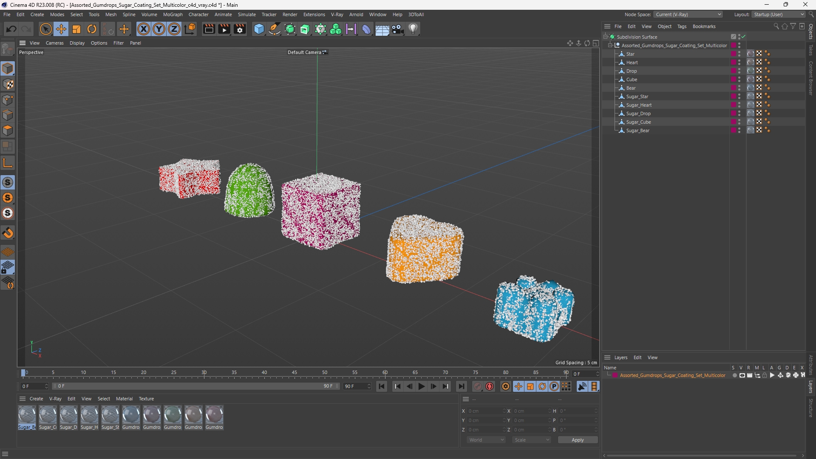
Task: Select the Move tool
Action: point(61,29)
